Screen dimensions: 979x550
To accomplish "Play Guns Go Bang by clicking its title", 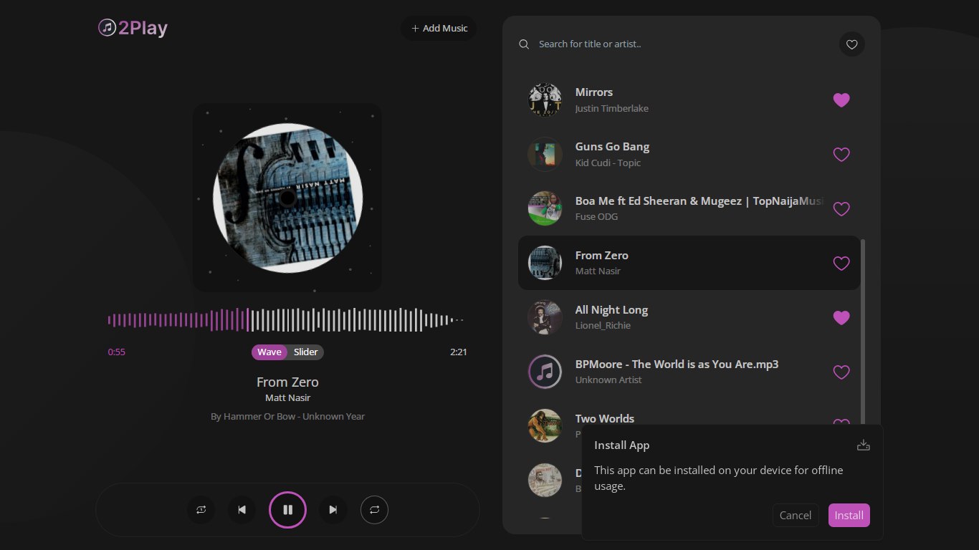I will point(613,147).
